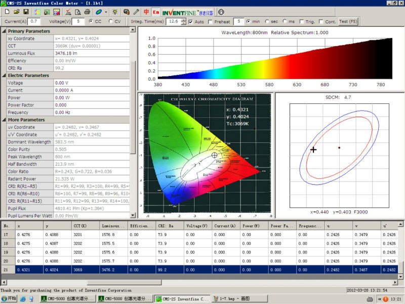
Task: Open the About dialog with the info icon
Action: click(x=221, y=12)
